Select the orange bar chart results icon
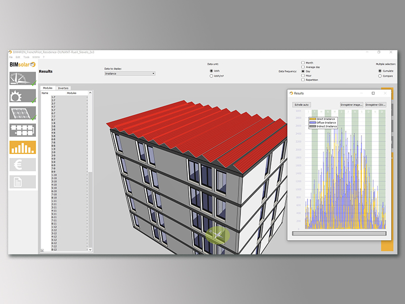The height and width of the screenshot is (304, 405). 23,147
